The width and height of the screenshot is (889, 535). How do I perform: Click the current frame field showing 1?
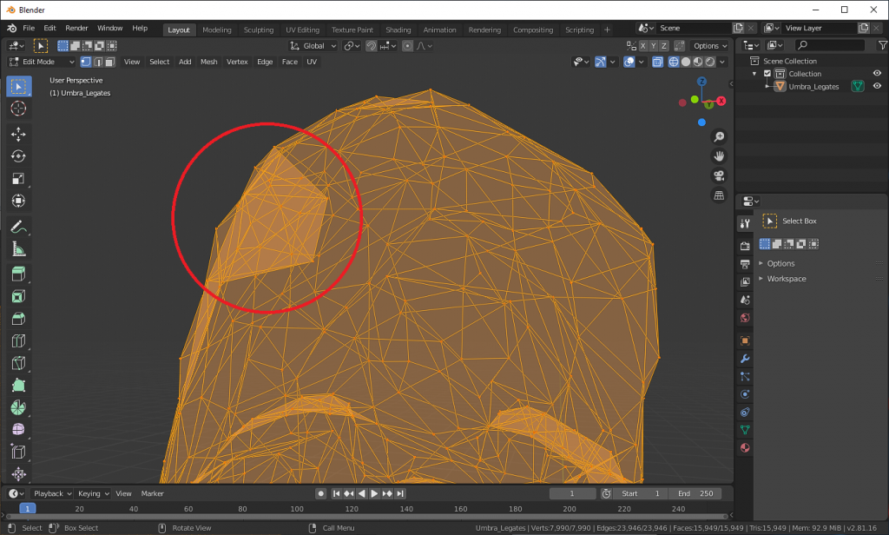click(x=573, y=492)
